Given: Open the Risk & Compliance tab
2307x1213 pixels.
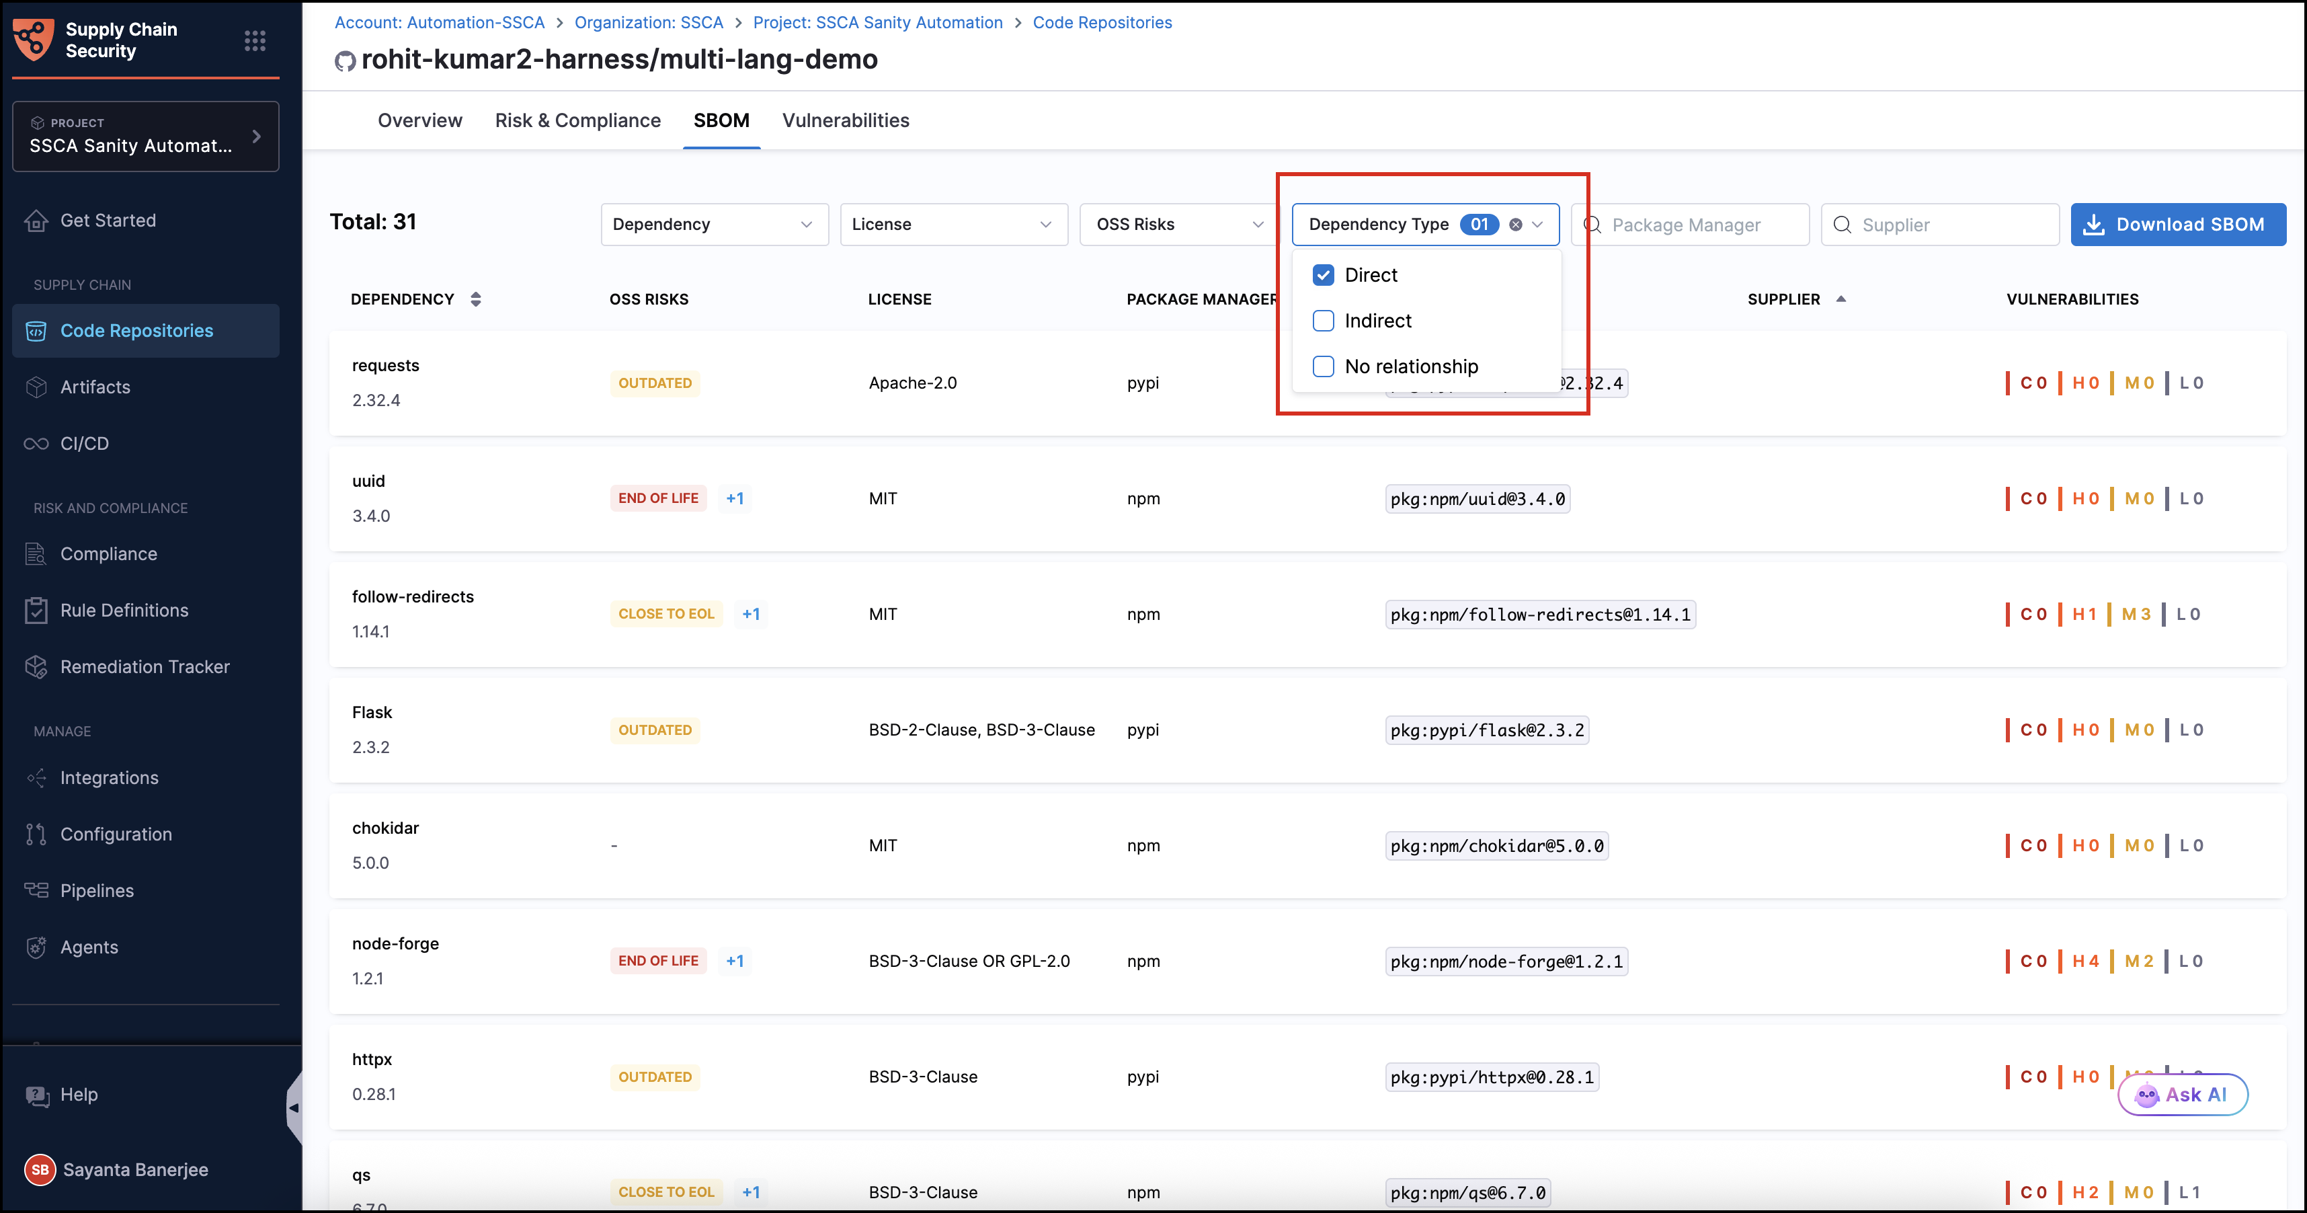Looking at the screenshot, I should coord(577,120).
